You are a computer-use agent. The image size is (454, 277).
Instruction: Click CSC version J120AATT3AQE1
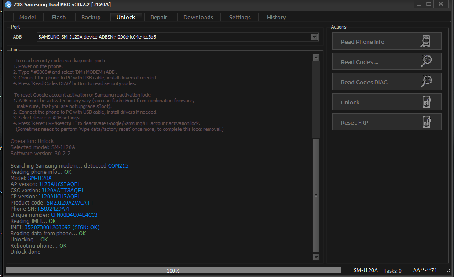62,191
